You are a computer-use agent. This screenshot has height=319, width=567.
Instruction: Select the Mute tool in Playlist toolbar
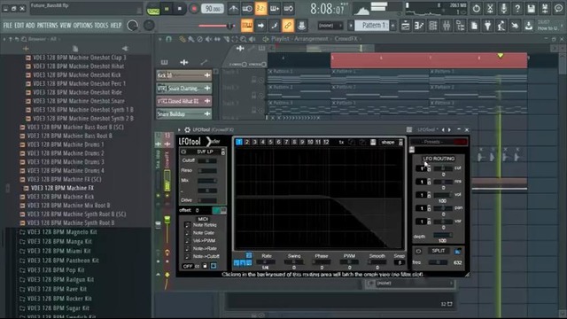(209, 39)
